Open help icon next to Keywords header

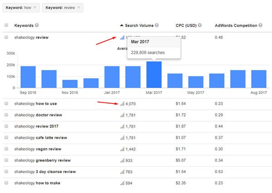(x=37, y=25)
